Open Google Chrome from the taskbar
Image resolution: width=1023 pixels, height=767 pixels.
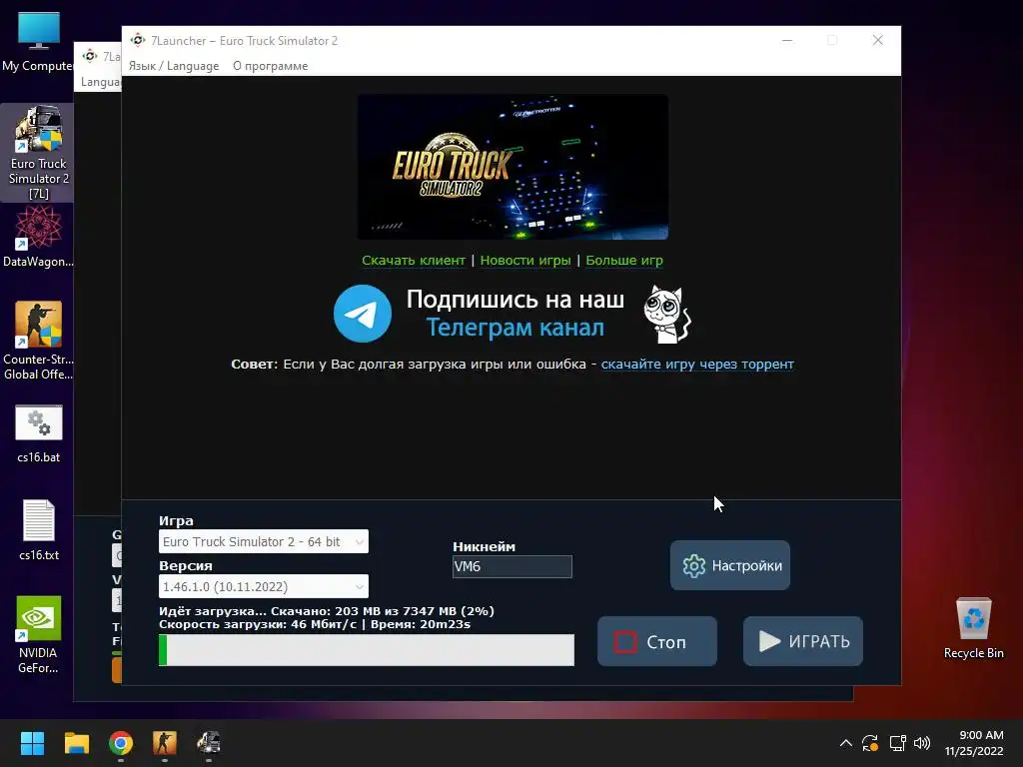[121, 743]
